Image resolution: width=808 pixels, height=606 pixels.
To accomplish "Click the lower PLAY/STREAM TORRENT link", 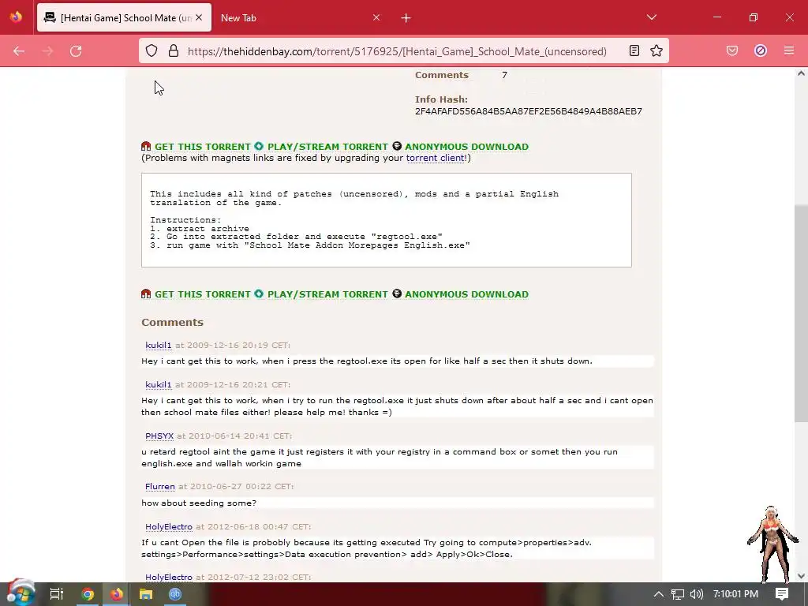I will pos(327,294).
